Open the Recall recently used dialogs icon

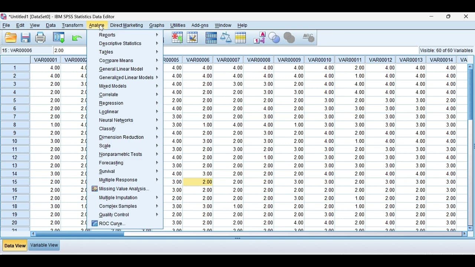click(59, 37)
